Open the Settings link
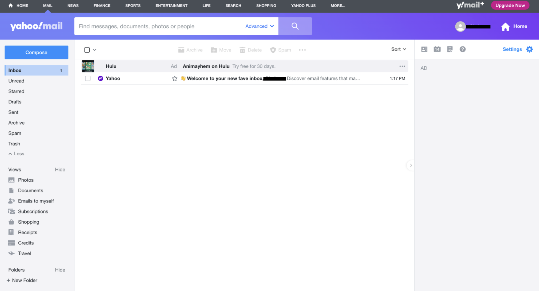This screenshot has width=539, height=291. tap(512, 49)
